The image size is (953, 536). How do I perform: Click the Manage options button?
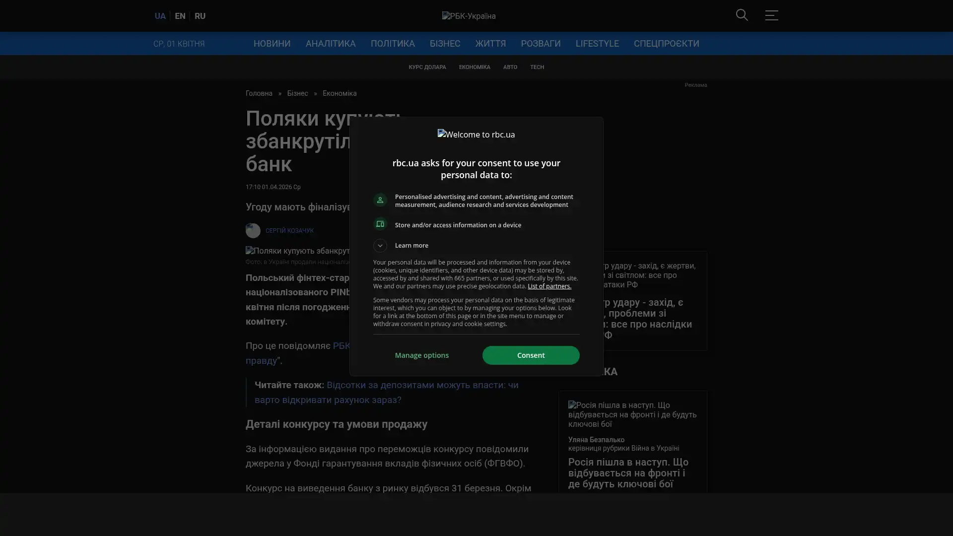tap(422, 355)
